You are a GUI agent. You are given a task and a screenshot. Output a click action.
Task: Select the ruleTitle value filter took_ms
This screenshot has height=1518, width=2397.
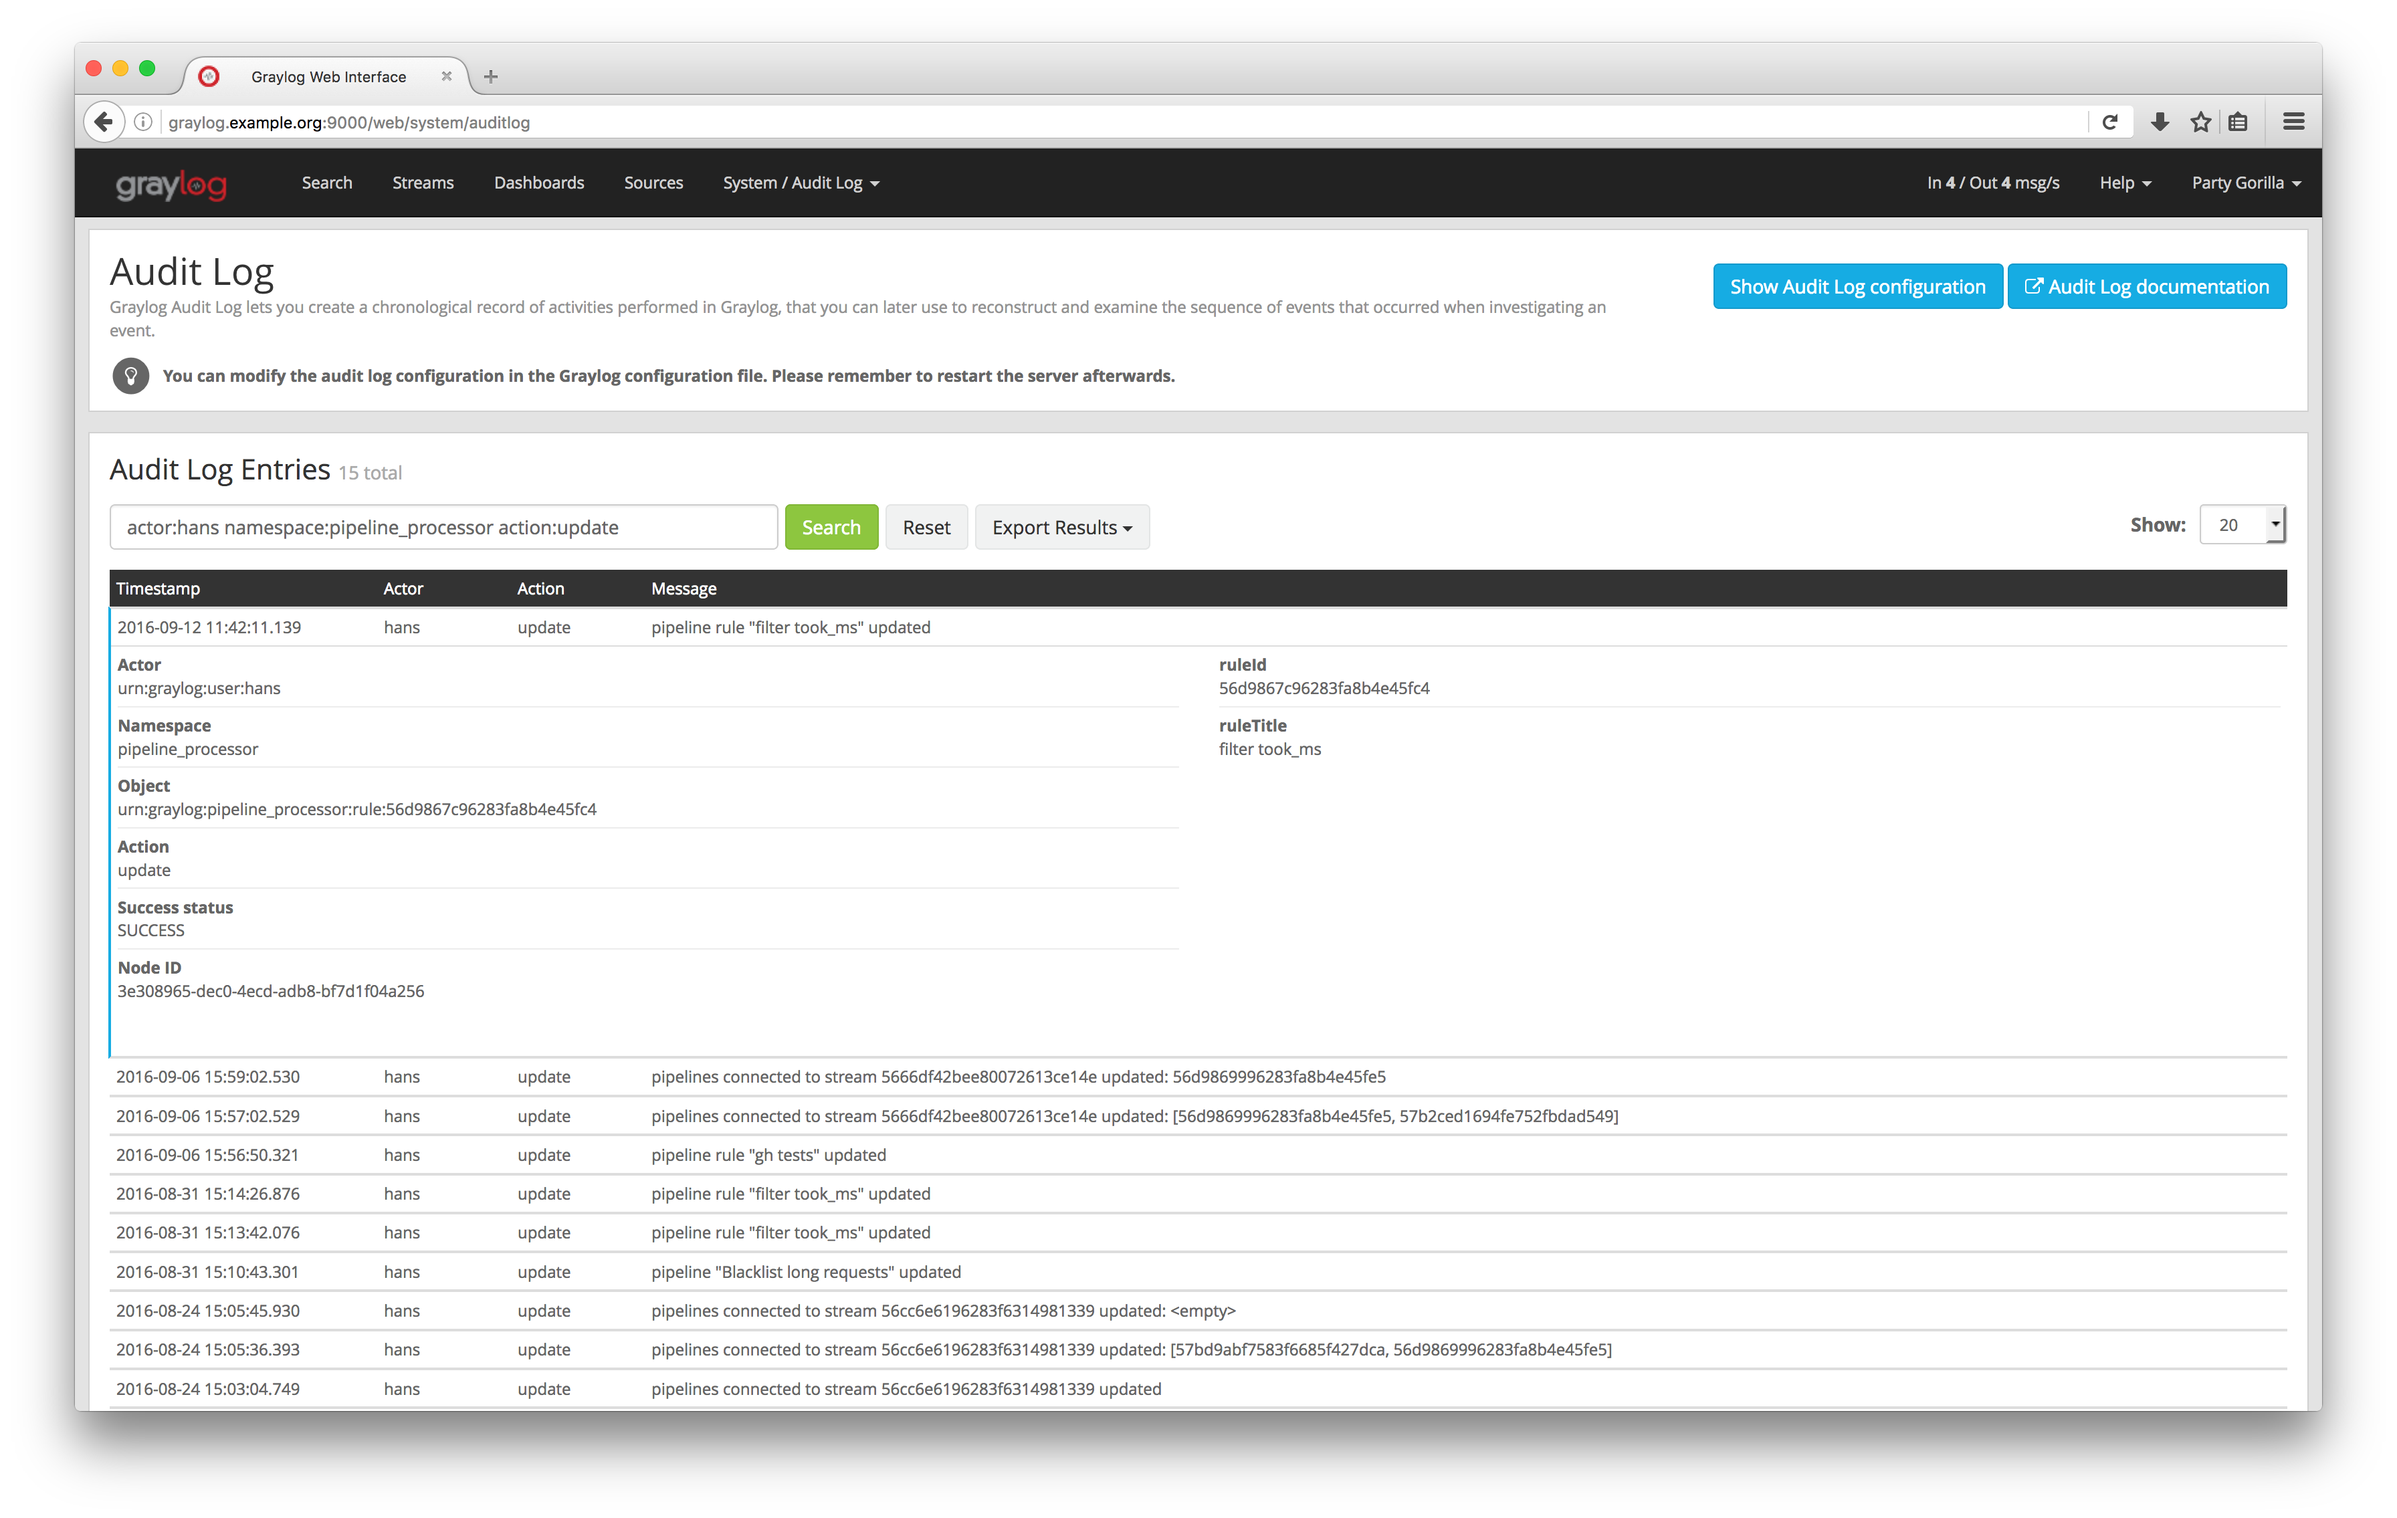click(1270, 750)
